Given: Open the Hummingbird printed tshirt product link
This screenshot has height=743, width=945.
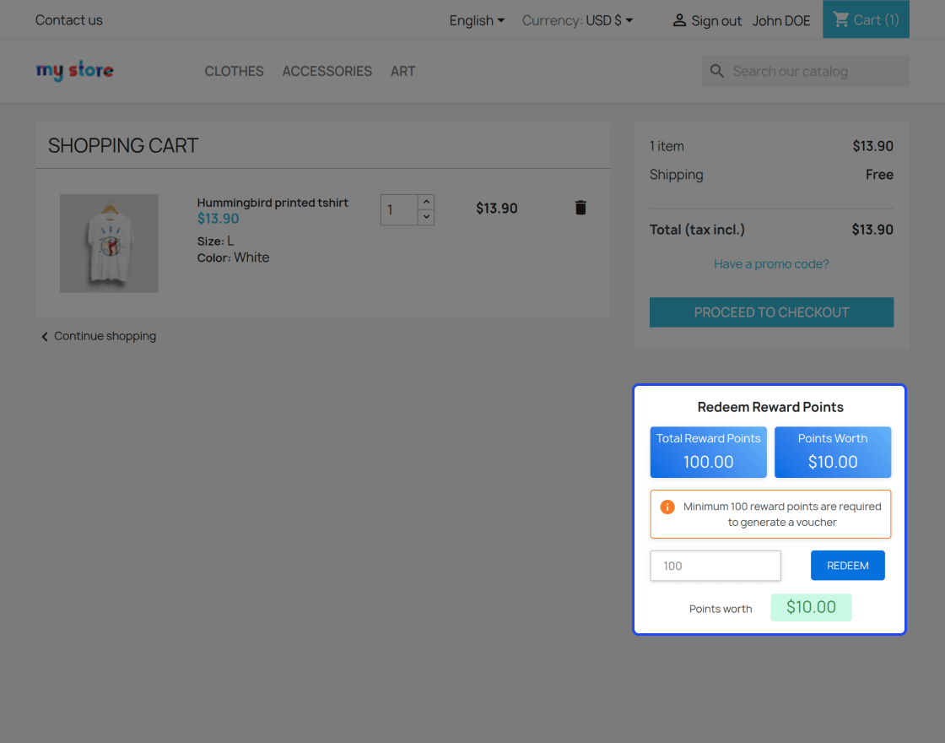Looking at the screenshot, I should click(x=273, y=203).
